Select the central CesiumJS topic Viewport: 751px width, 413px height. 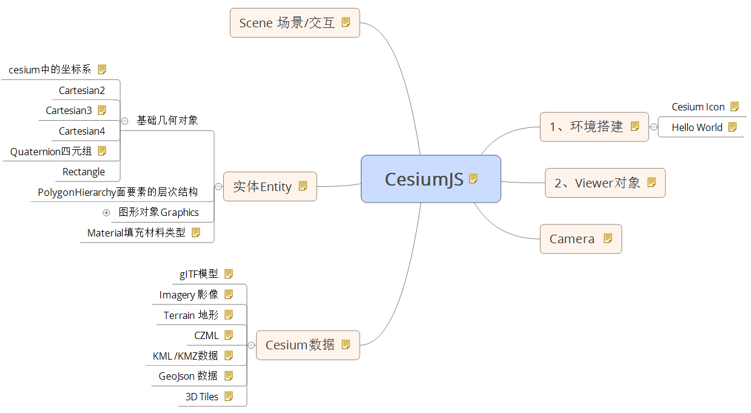[x=424, y=179]
